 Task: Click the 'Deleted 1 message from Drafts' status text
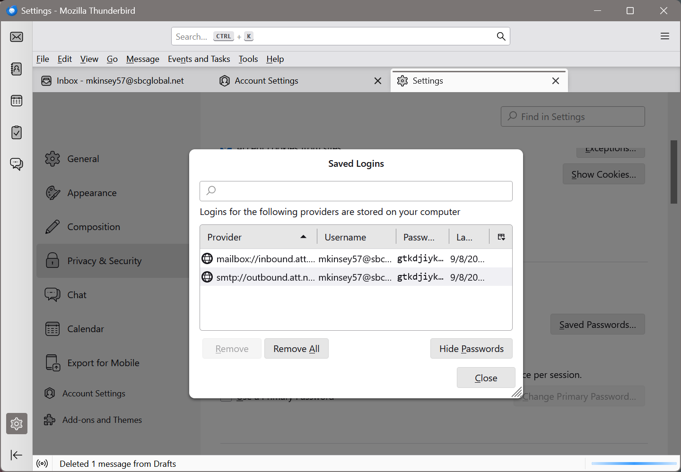[118, 464]
